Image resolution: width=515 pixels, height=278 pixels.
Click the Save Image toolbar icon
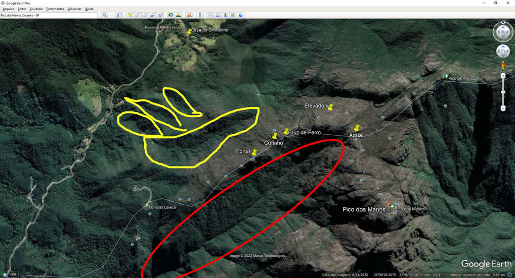pyautogui.click(x=225, y=15)
